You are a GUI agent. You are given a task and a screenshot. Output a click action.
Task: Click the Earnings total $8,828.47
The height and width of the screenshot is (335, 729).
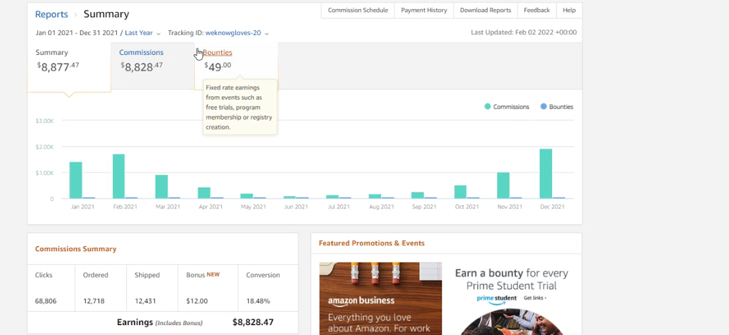point(253,322)
